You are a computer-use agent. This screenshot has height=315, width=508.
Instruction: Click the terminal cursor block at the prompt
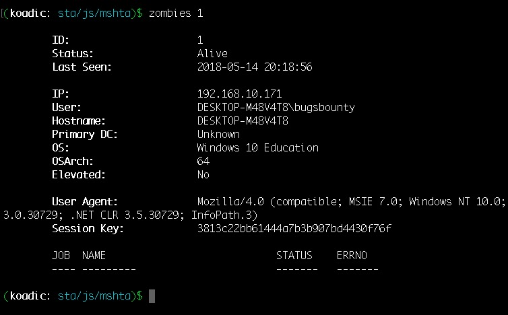(152, 296)
